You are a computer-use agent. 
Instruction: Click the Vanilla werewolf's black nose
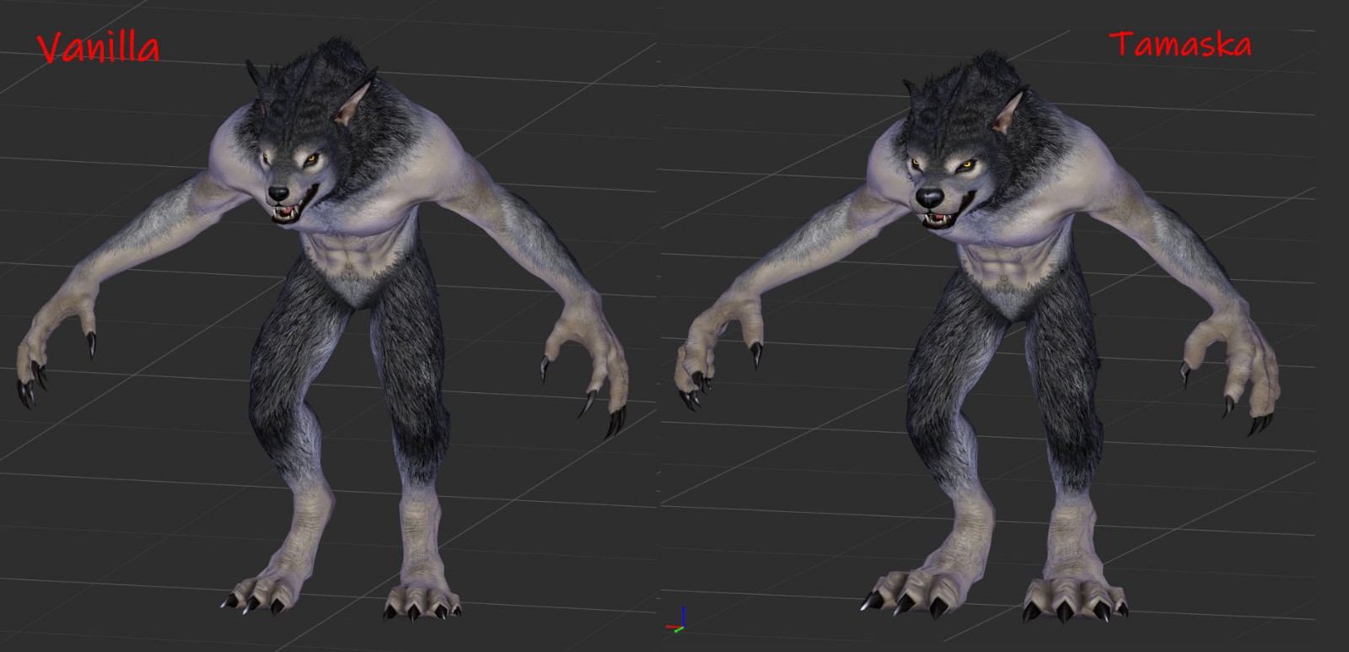coord(278,194)
